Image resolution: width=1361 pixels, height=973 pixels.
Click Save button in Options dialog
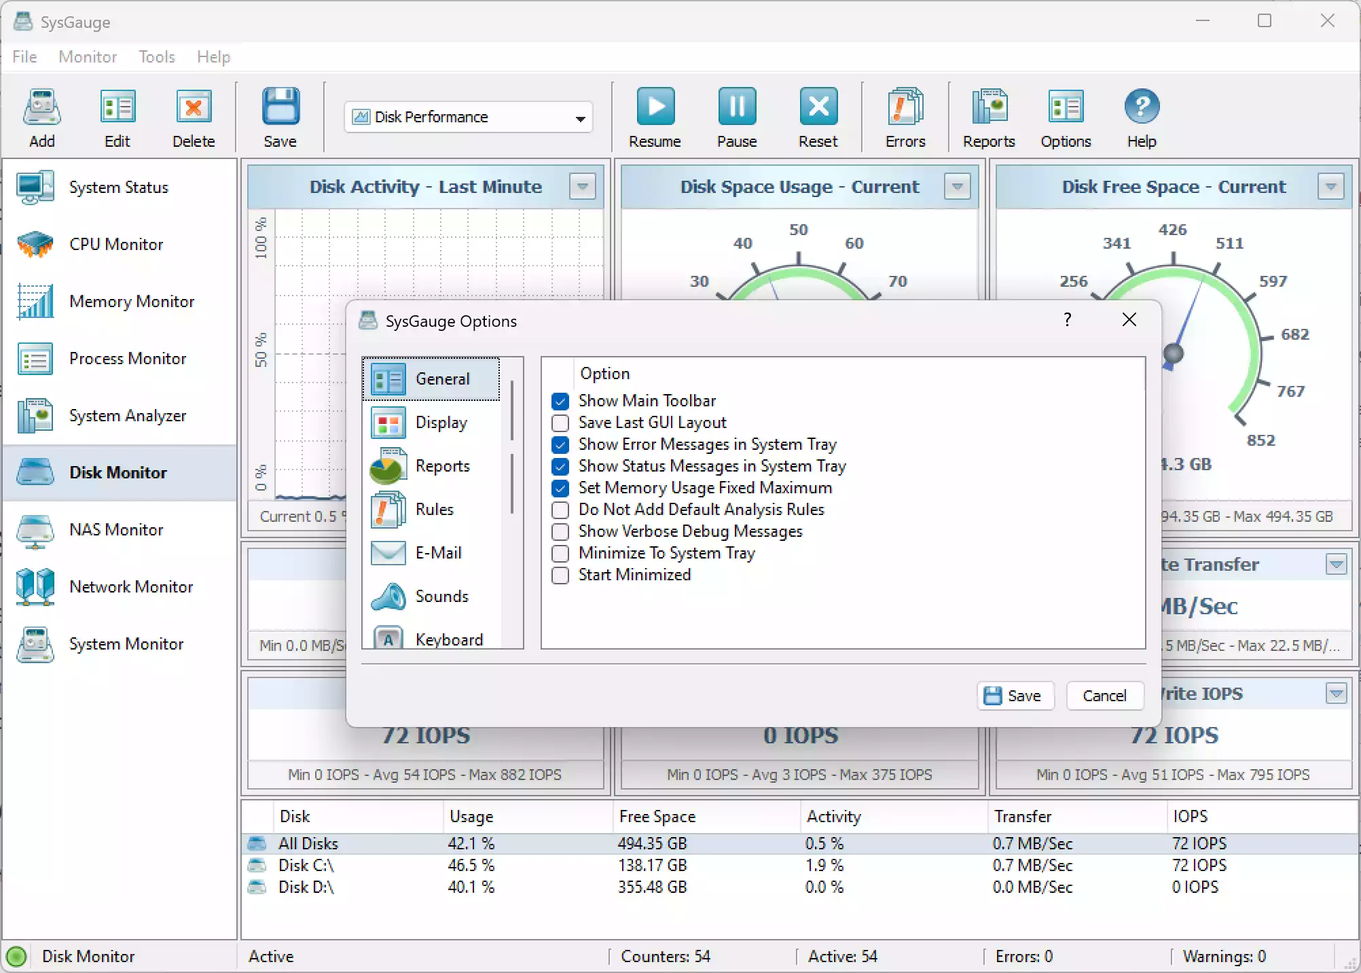pyautogui.click(x=1015, y=696)
